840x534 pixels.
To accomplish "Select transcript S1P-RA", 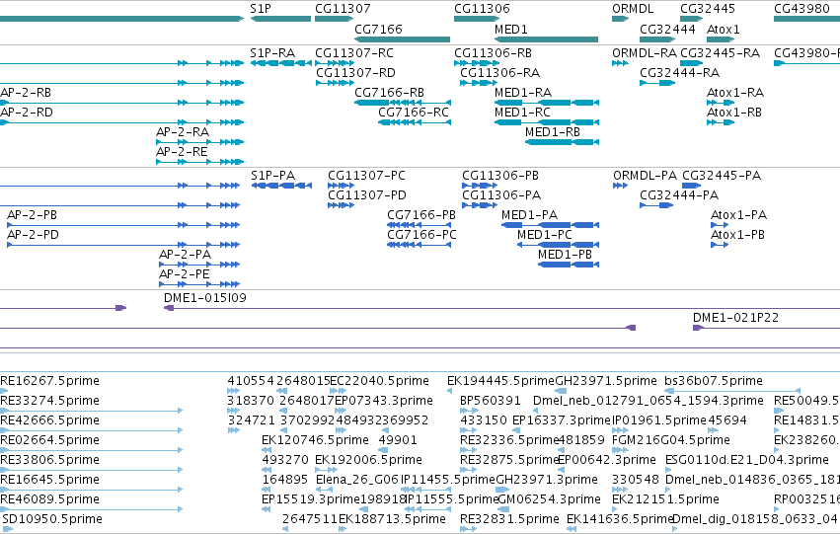I will pos(272,53).
